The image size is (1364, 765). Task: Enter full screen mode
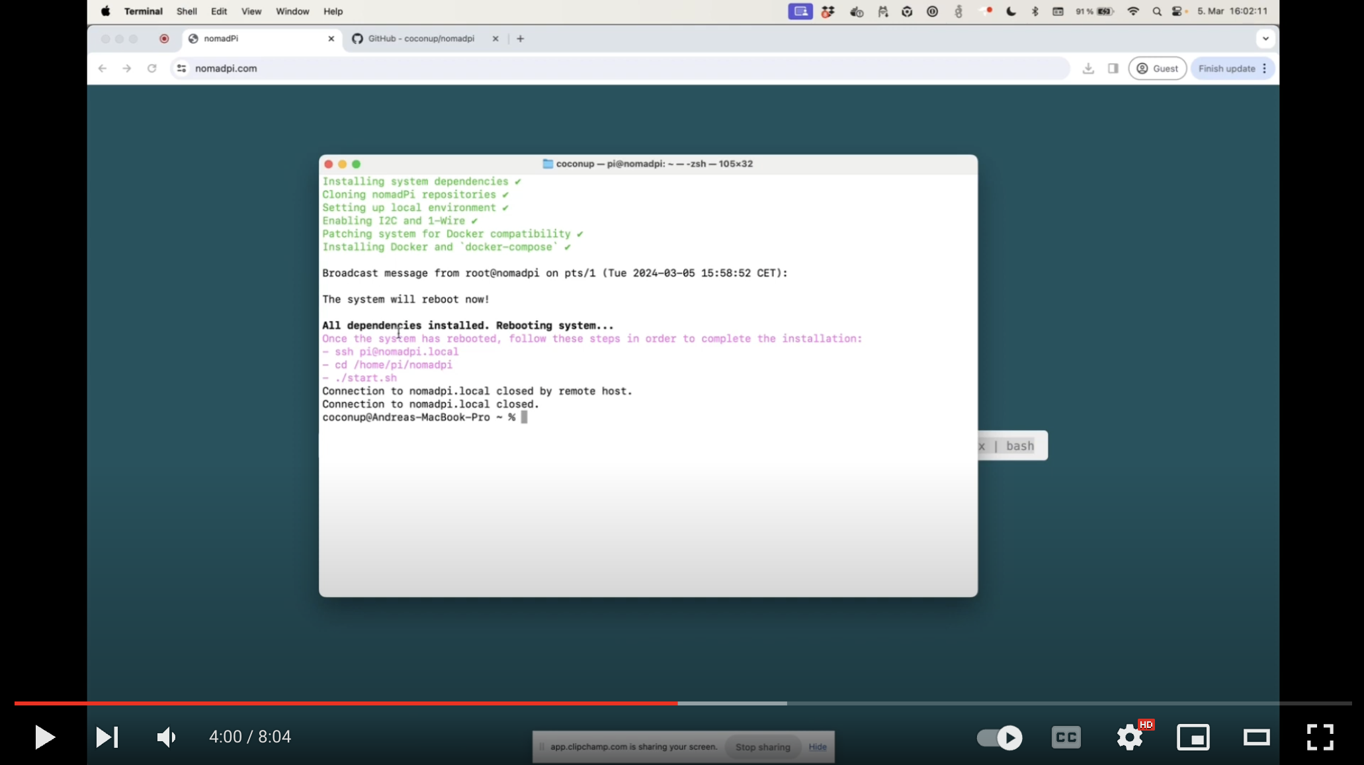(x=1320, y=737)
